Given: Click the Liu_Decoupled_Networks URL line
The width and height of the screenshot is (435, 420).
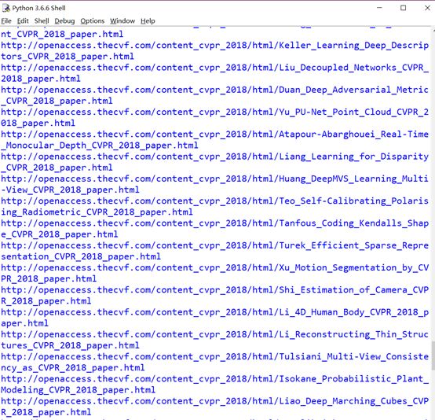Looking at the screenshot, I should 214,68.
